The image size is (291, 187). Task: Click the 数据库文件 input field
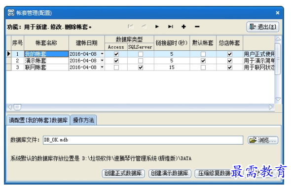pos(143,140)
